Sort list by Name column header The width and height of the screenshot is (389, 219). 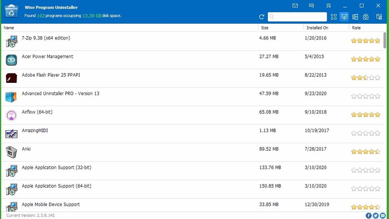point(9,28)
